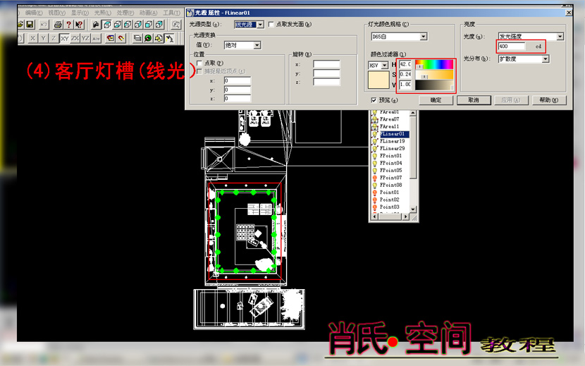The height and width of the screenshot is (366, 585).
Task: Select FPoint08 in the light list
Action: tap(390, 185)
